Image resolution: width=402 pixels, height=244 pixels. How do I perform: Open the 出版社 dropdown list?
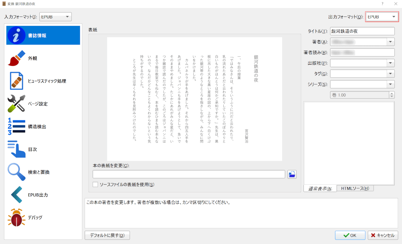click(391, 63)
